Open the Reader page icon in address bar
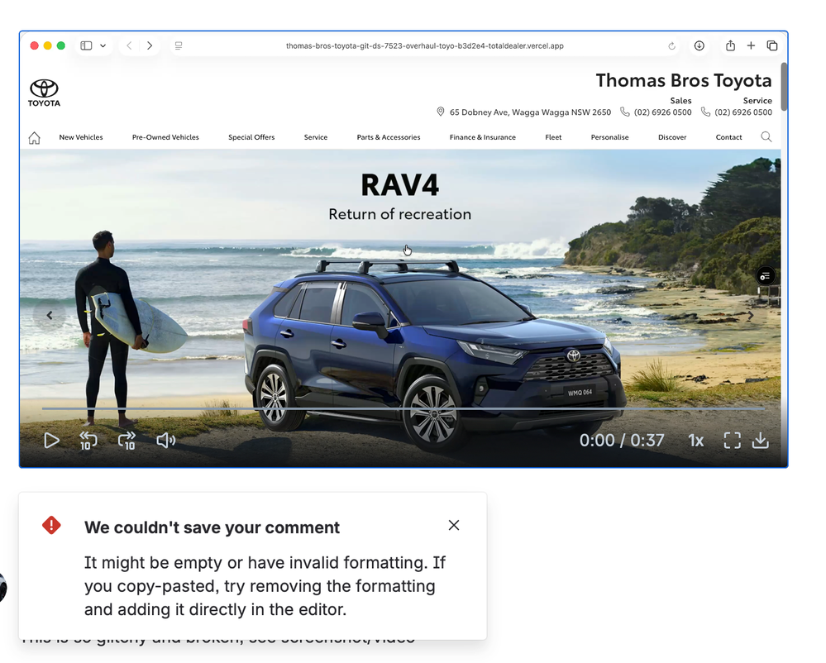This screenshot has width=826, height=663. pos(179,45)
